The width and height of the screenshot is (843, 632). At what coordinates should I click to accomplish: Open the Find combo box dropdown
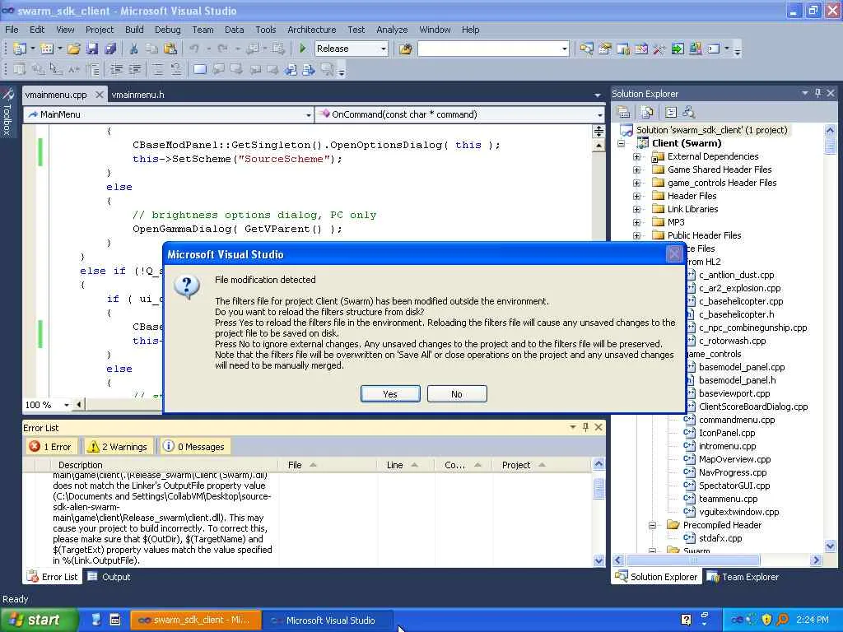[x=564, y=49]
